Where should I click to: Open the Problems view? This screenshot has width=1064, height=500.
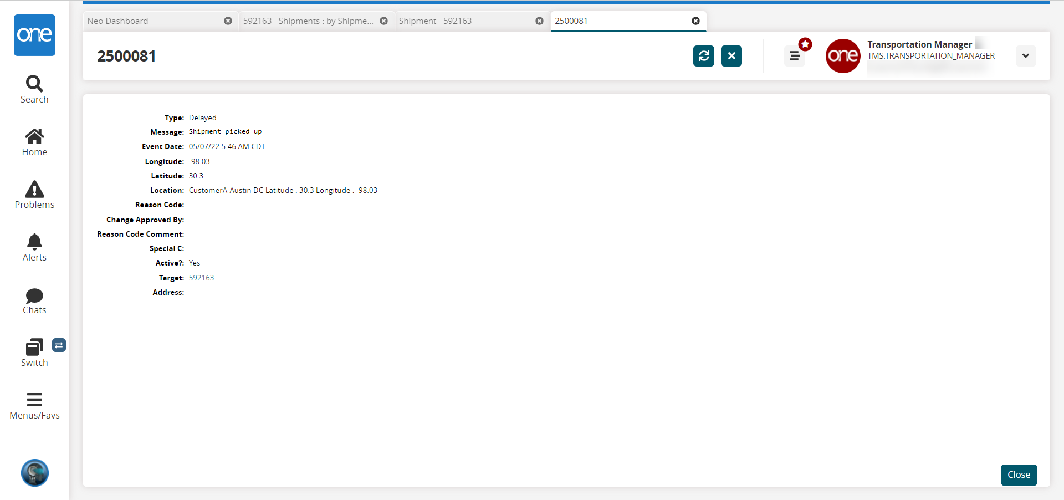click(34, 195)
